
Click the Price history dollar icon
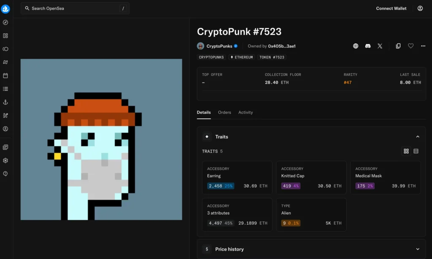[207, 249]
